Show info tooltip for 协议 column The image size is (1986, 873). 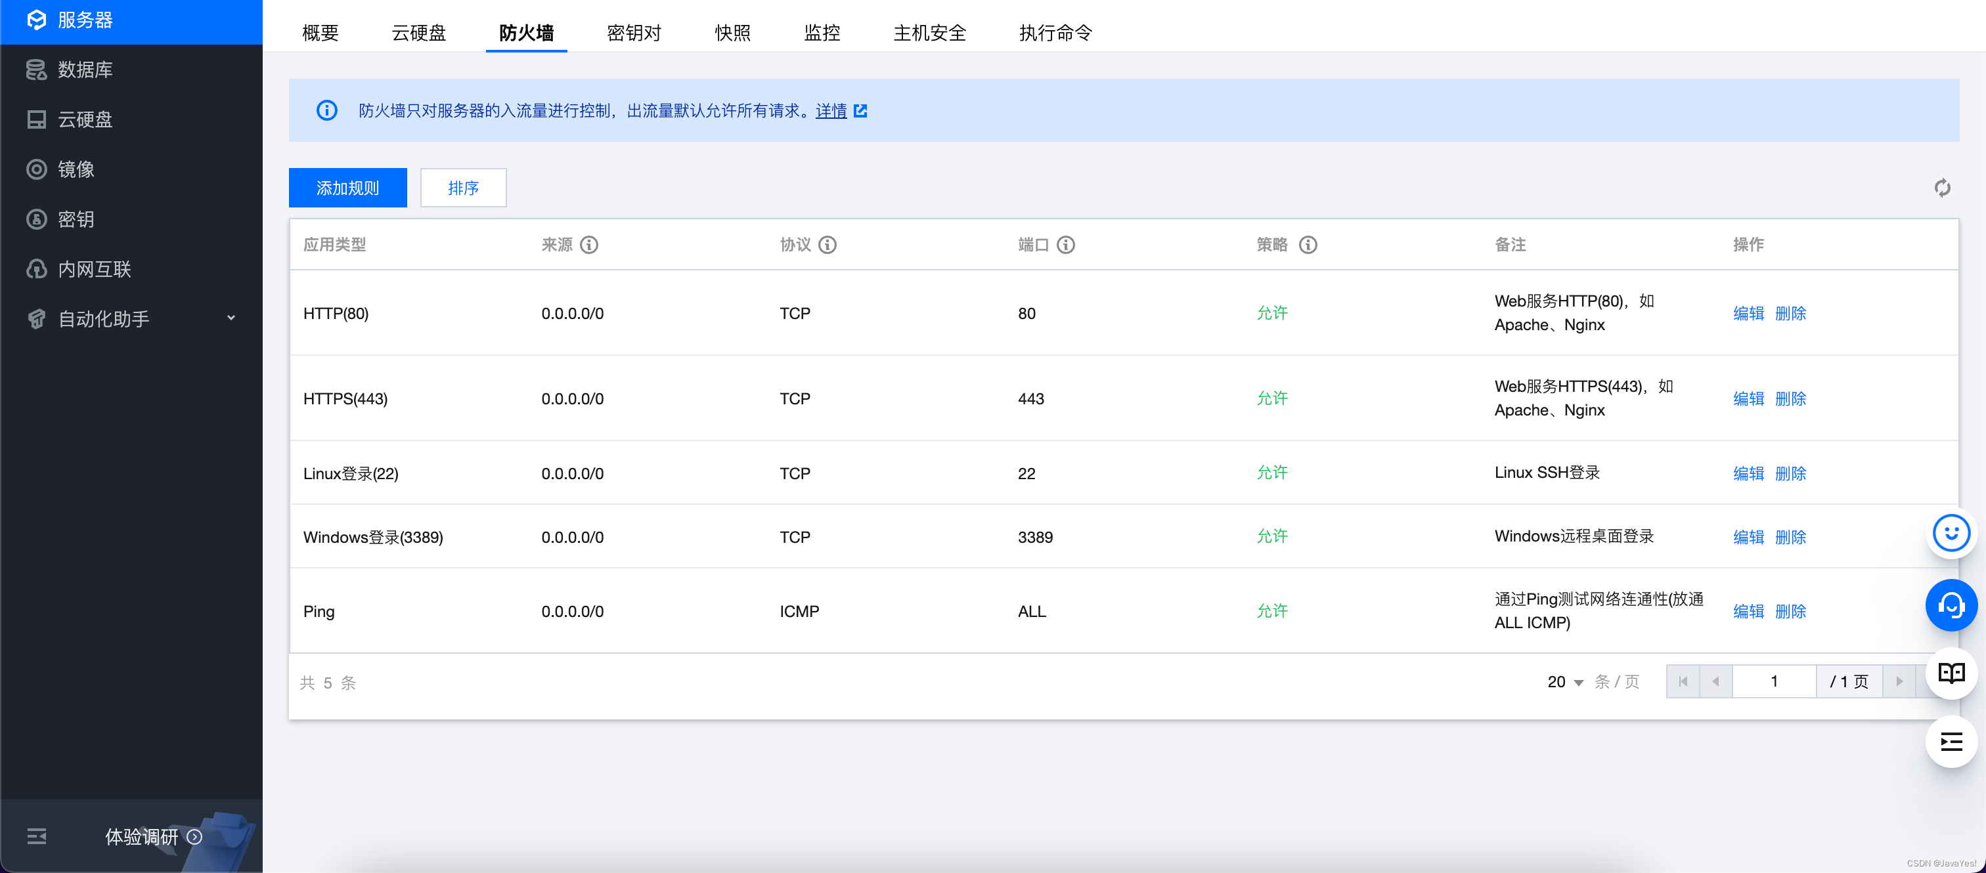pyautogui.click(x=827, y=245)
